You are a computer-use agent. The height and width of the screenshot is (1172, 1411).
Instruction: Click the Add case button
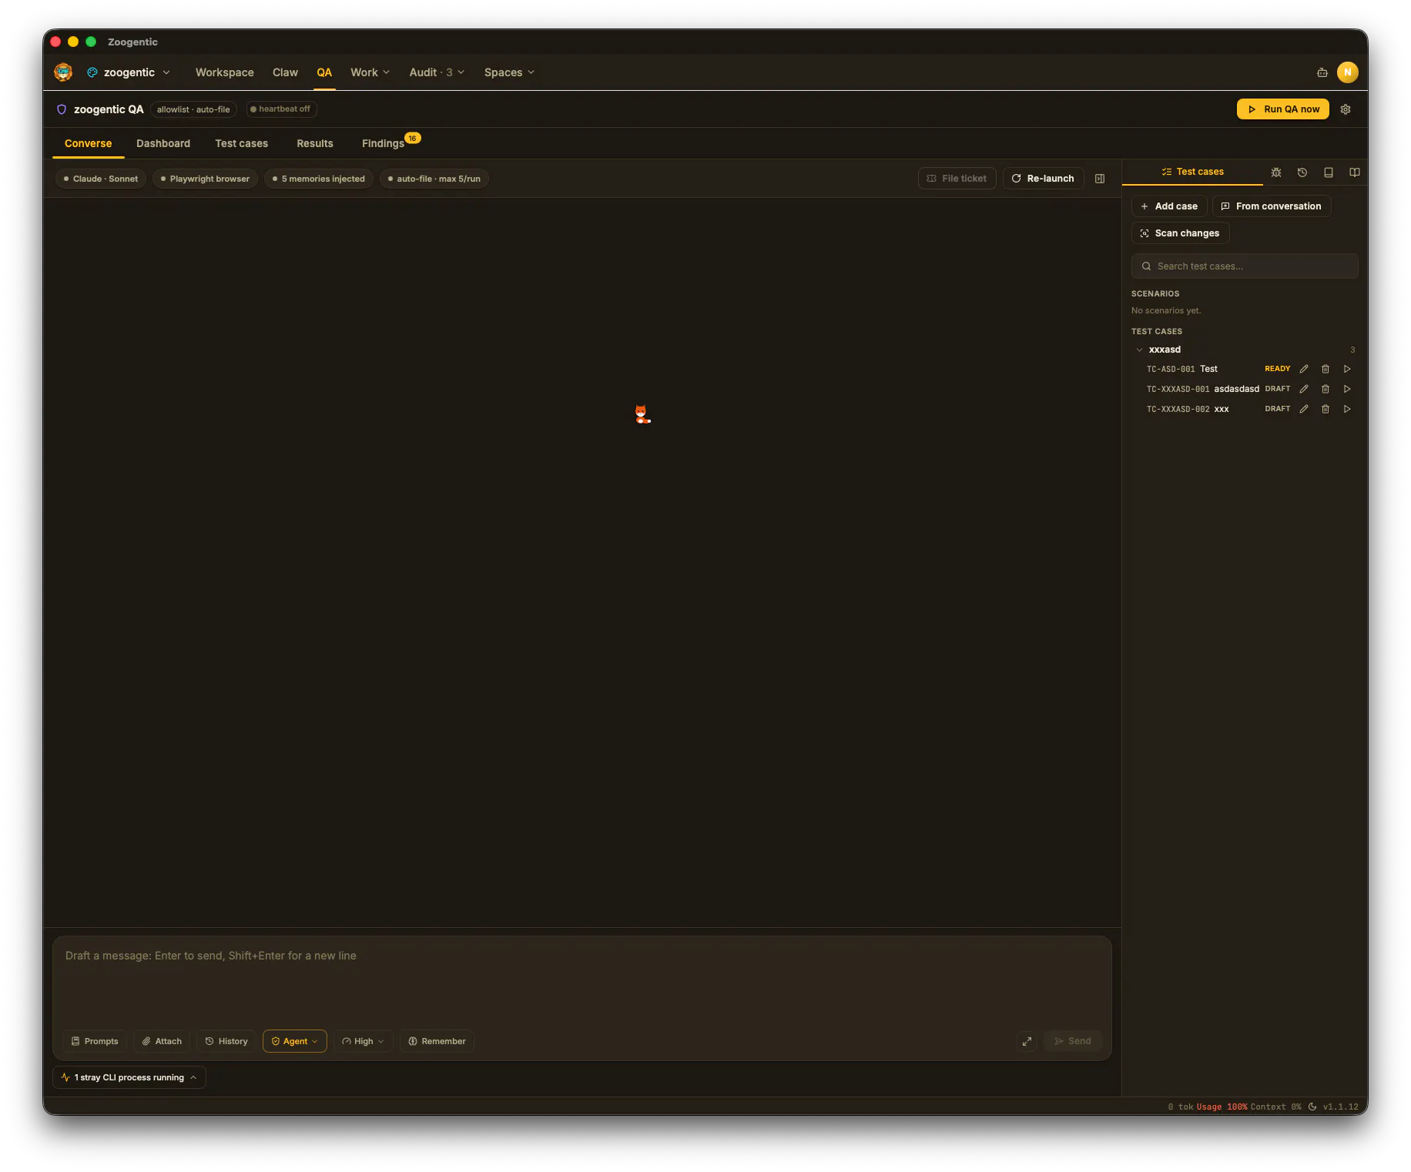(1169, 206)
